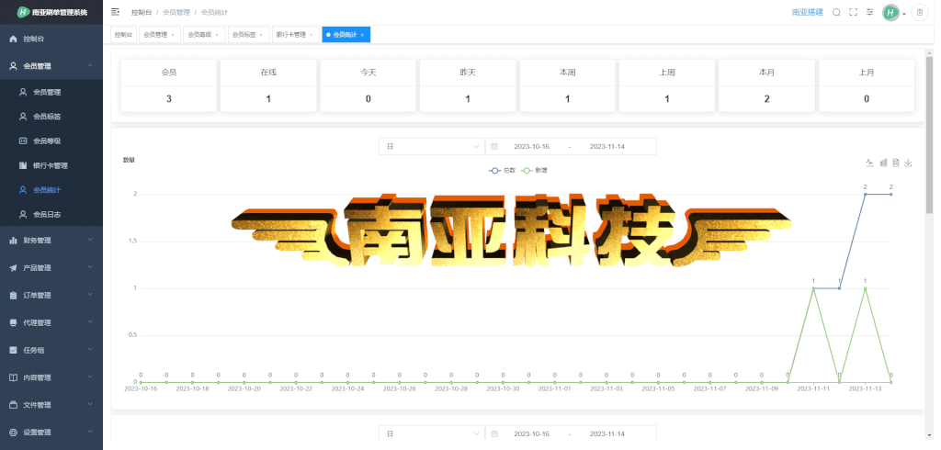Collapse the 会员管理 parent menu chevron
Screen dimensions: 941x450
(90, 66)
